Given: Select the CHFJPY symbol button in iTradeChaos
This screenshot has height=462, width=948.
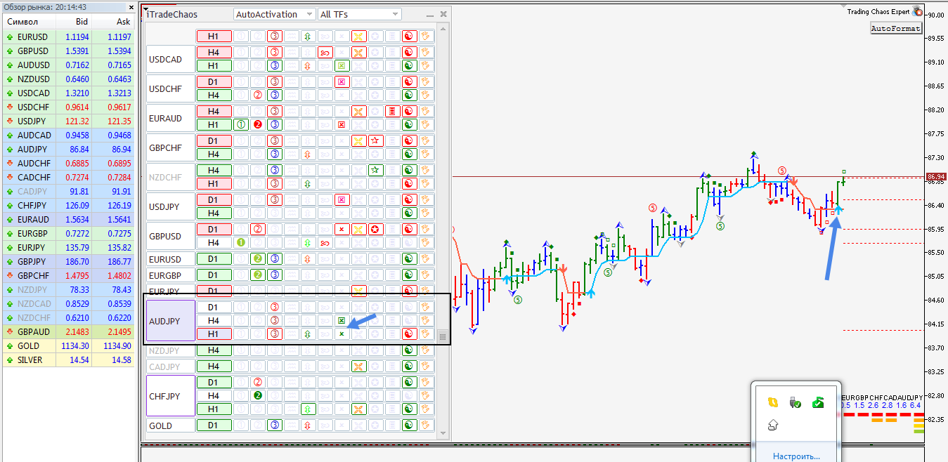Looking at the screenshot, I should [x=171, y=396].
